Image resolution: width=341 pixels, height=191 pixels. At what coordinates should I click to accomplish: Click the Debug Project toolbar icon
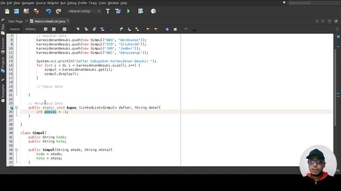coord(141,11)
